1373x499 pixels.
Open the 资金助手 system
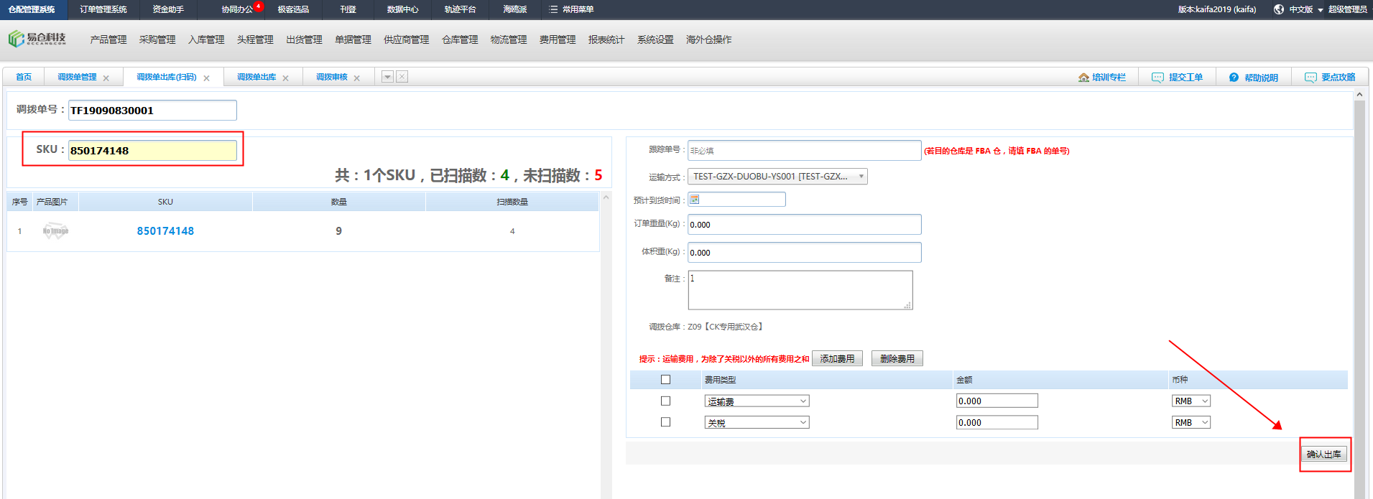click(x=168, y=9)
